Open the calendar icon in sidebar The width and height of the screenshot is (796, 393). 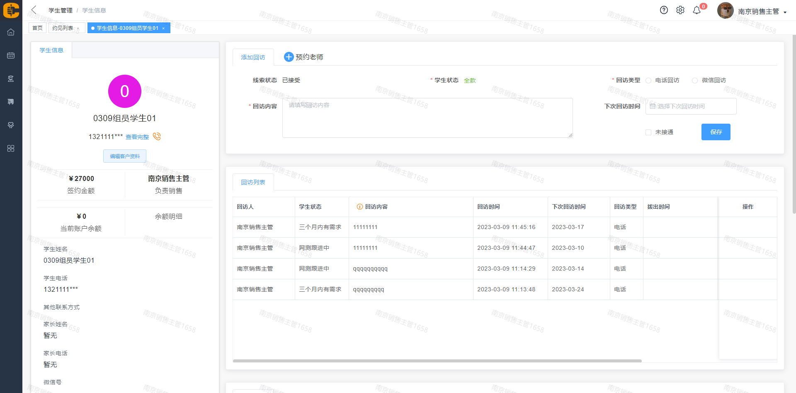[x=11, y=55]
